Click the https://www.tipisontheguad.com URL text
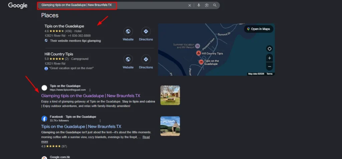Image resolution: width=342 pixels, height=159 pixels. tap(67, 90)
